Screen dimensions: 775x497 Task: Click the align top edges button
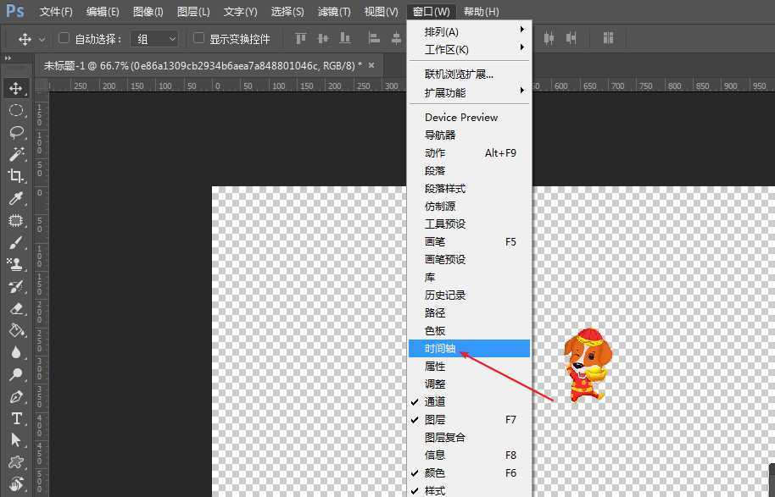click(x=299, y=38)
